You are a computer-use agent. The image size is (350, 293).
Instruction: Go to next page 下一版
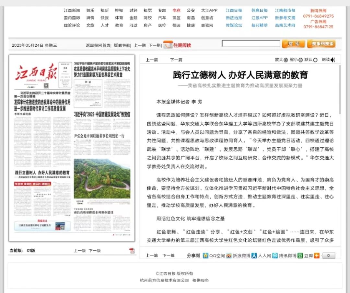tap(95, 250)
